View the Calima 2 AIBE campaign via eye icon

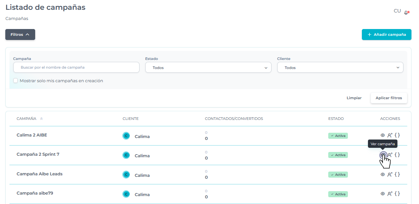tap(382, 135)
